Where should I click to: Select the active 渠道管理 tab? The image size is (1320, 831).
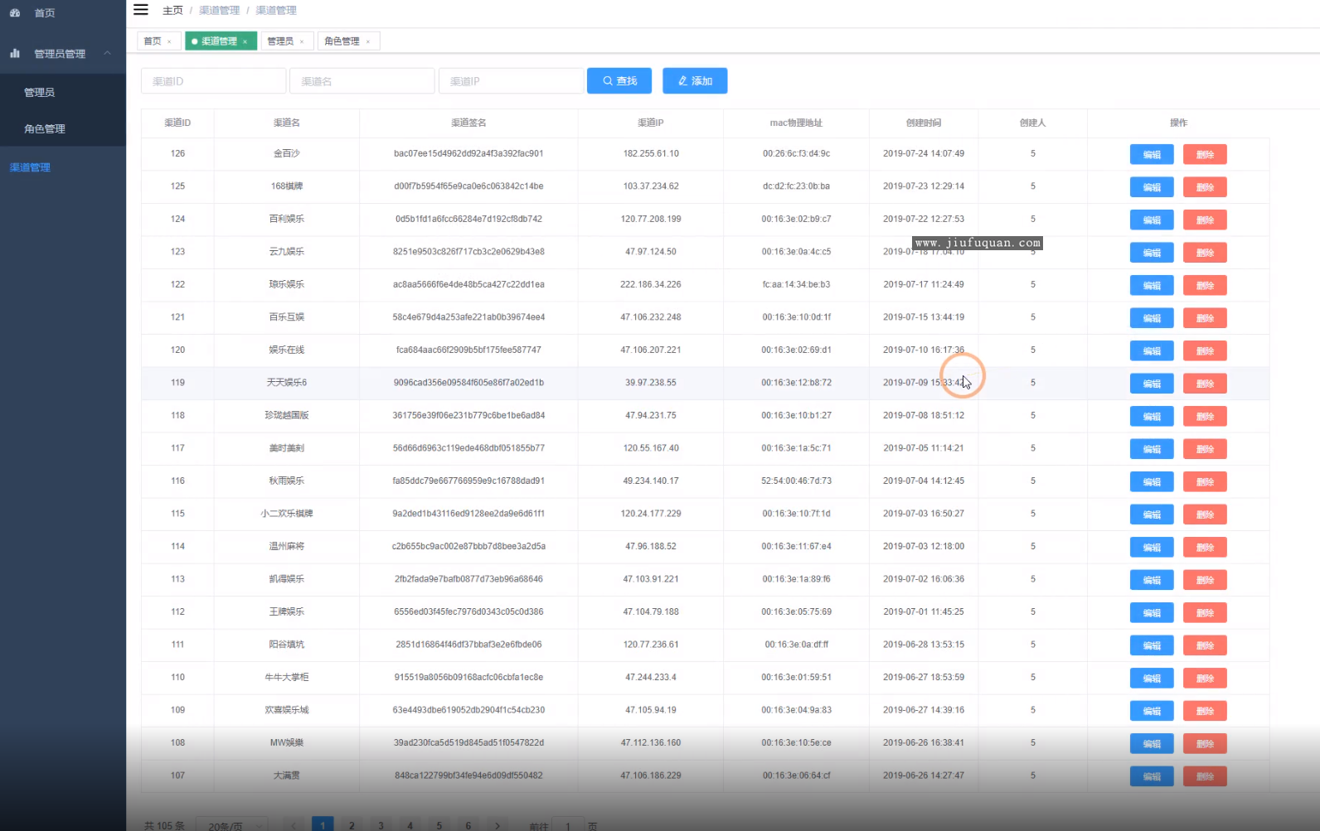pyautogui.click(x=219, y=41)
